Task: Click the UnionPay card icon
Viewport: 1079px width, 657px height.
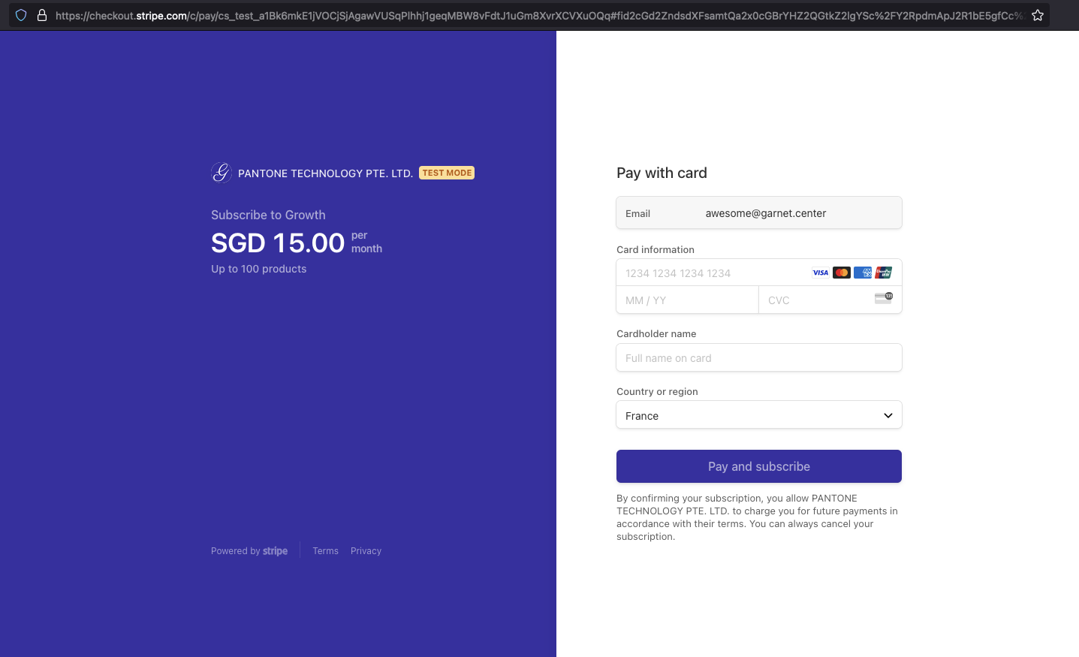Action: point(883,273)
